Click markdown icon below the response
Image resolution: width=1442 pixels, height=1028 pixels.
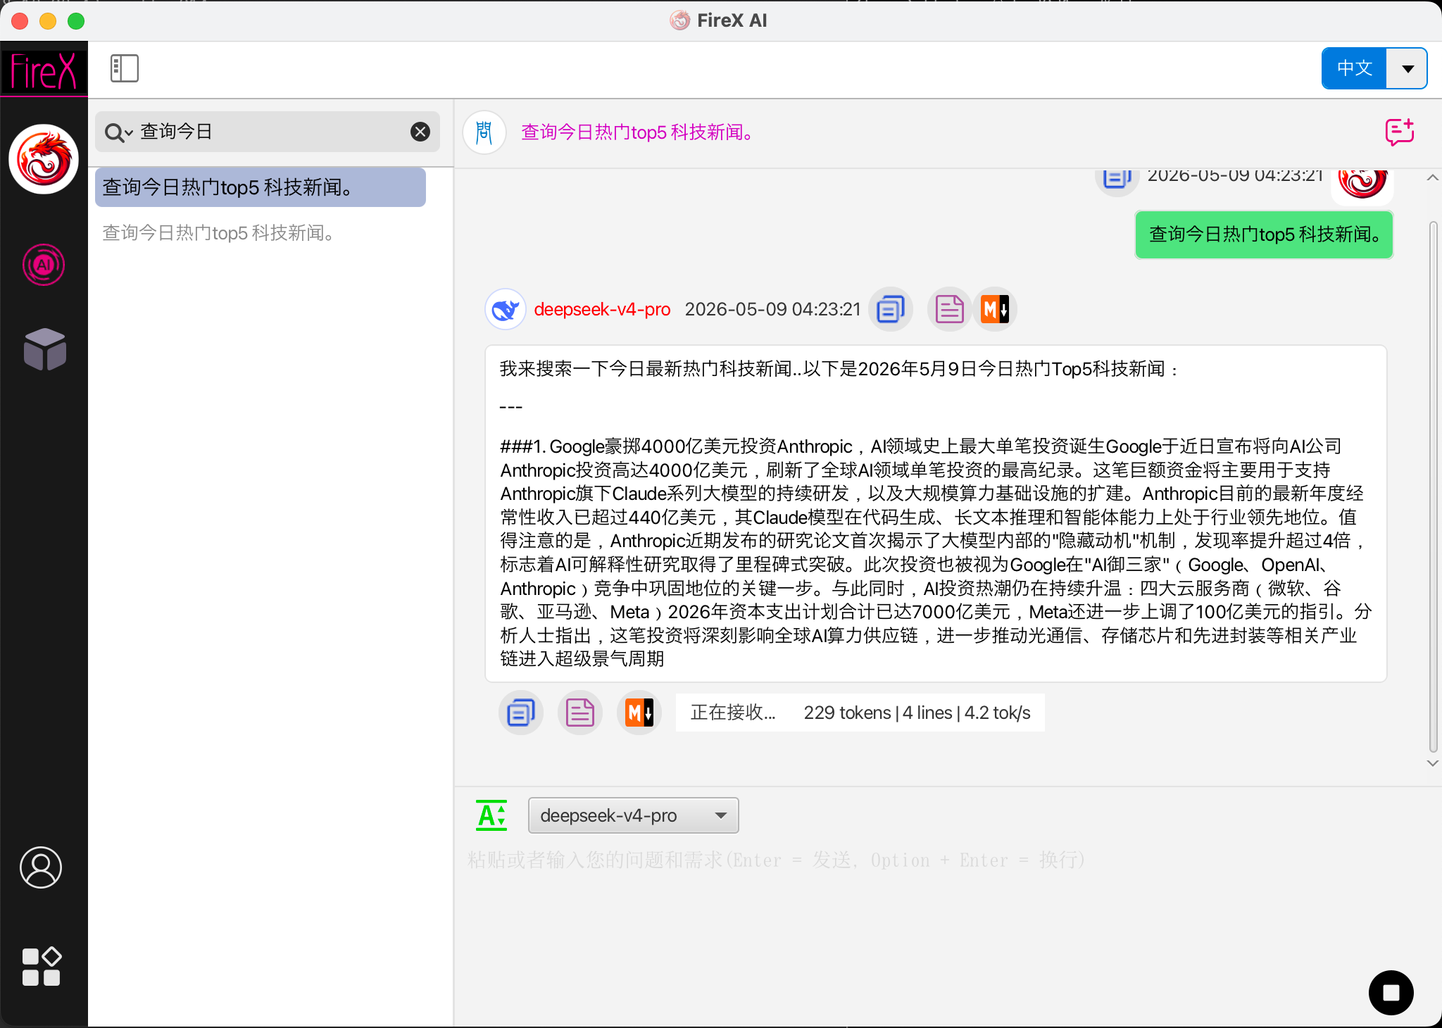pyautogui.click(x=639, y=713)
